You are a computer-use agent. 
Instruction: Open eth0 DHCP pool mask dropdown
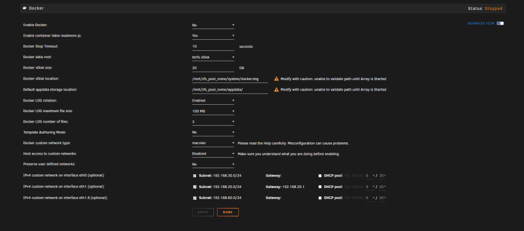click(383, 175)
